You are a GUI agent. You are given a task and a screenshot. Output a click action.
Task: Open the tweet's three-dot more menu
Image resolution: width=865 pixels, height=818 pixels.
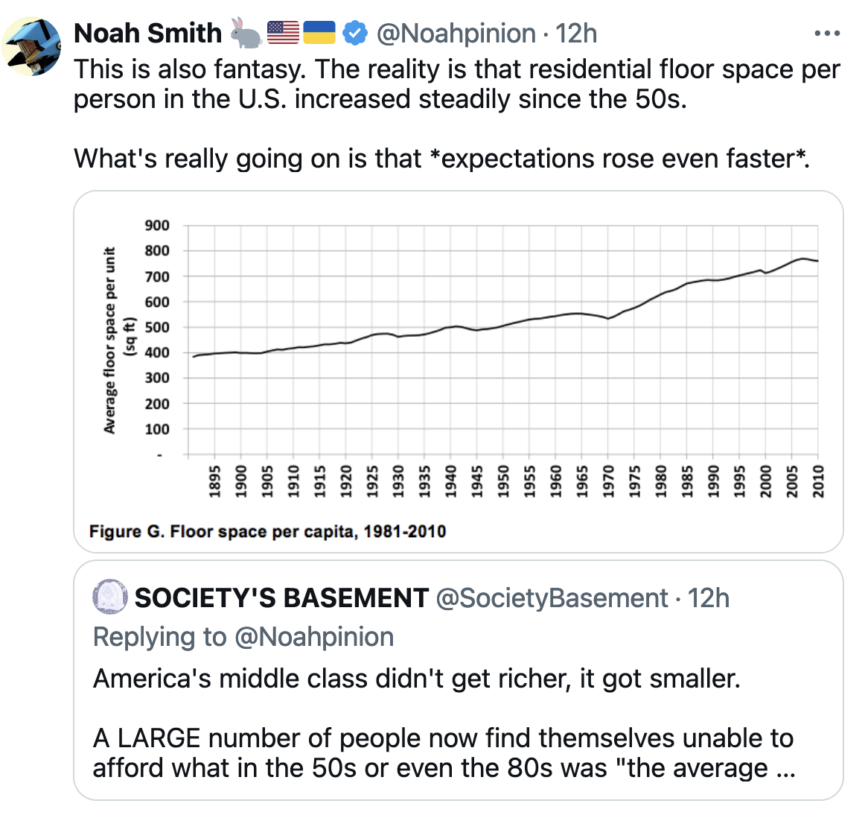[x=827, y=34]
